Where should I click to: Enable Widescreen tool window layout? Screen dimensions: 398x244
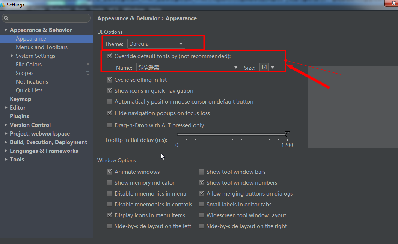(201, 215)
